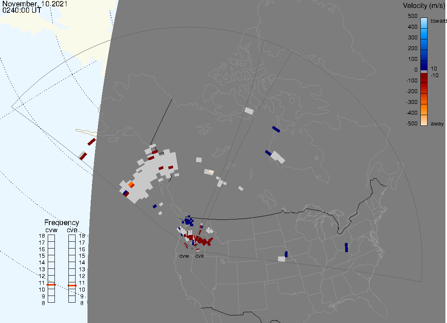Click the '14' label of the cvw frequency scale

click(42, 263)
